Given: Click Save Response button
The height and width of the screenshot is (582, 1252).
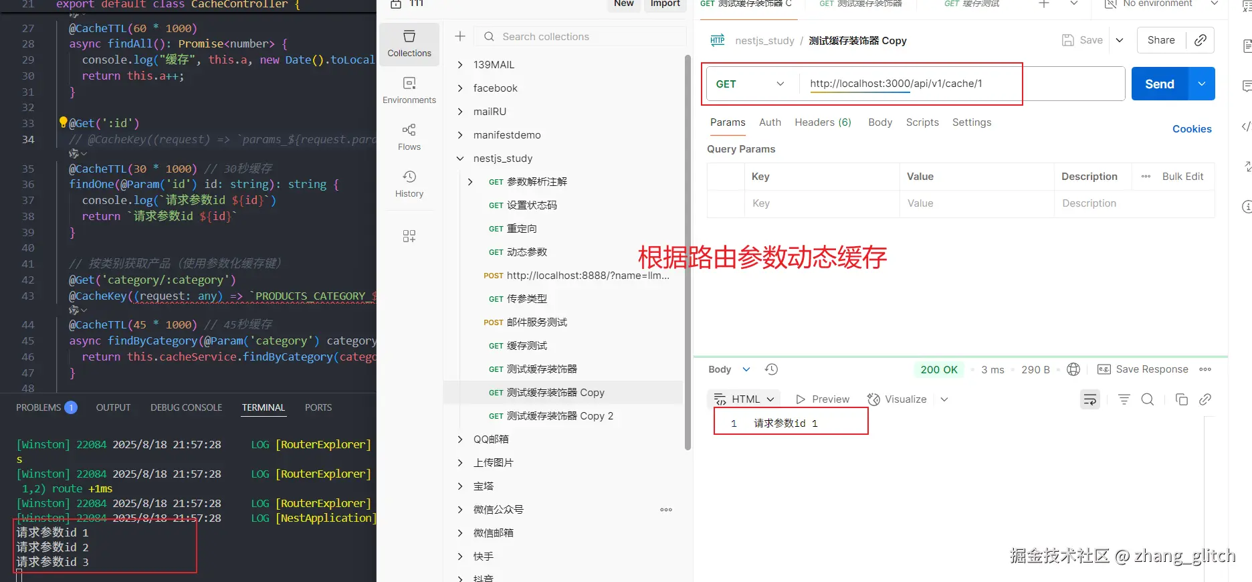Looking at the screenshot, I should click(1143, 369).
